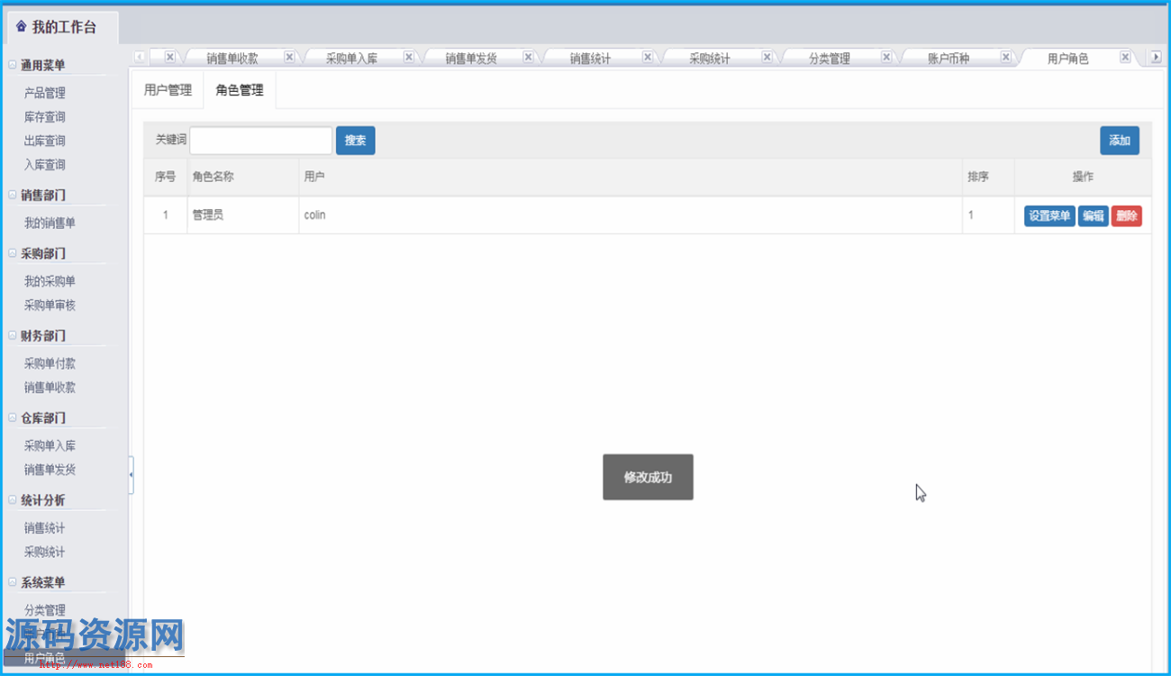Close the 采购单入库 tab

coord(409,57)
